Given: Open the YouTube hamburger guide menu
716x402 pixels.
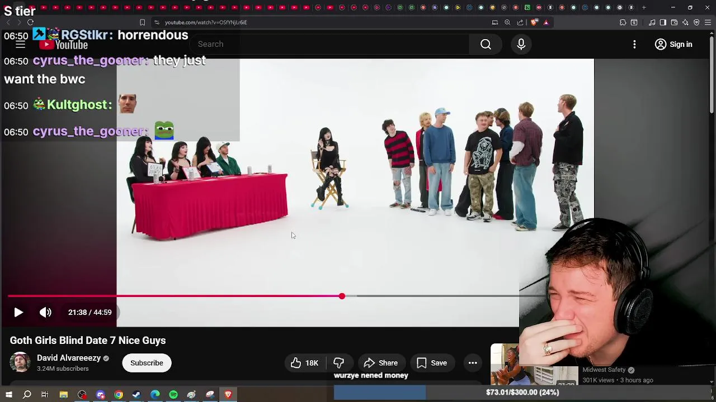Looking at the screenshot, I should (x=20, y=45).
